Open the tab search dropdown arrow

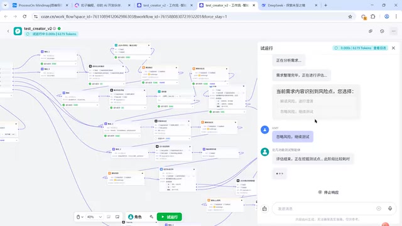pos(5,5)
